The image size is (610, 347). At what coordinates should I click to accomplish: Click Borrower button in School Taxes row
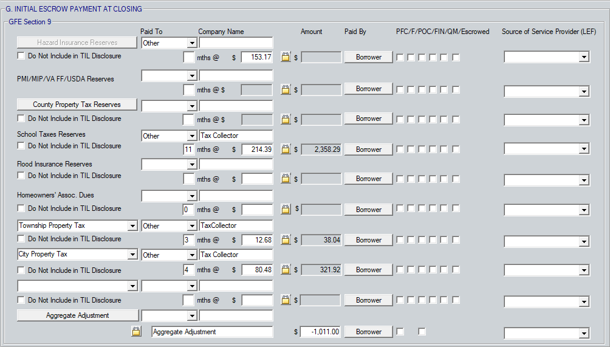click(368, 149)
